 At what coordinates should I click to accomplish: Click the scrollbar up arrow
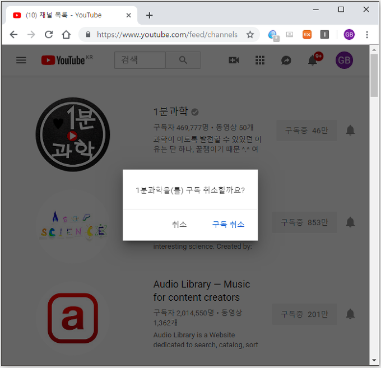[x=374, y=49]
